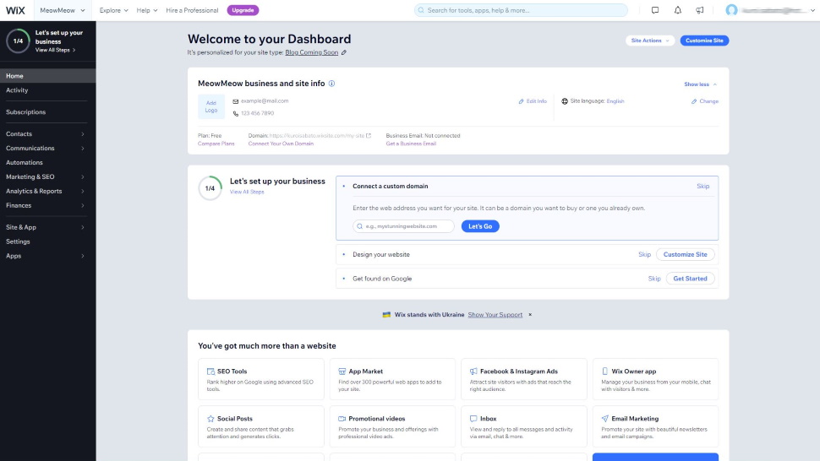820x461 pixels.
Task: Skip the Get found on Google step
Action: 654,279
